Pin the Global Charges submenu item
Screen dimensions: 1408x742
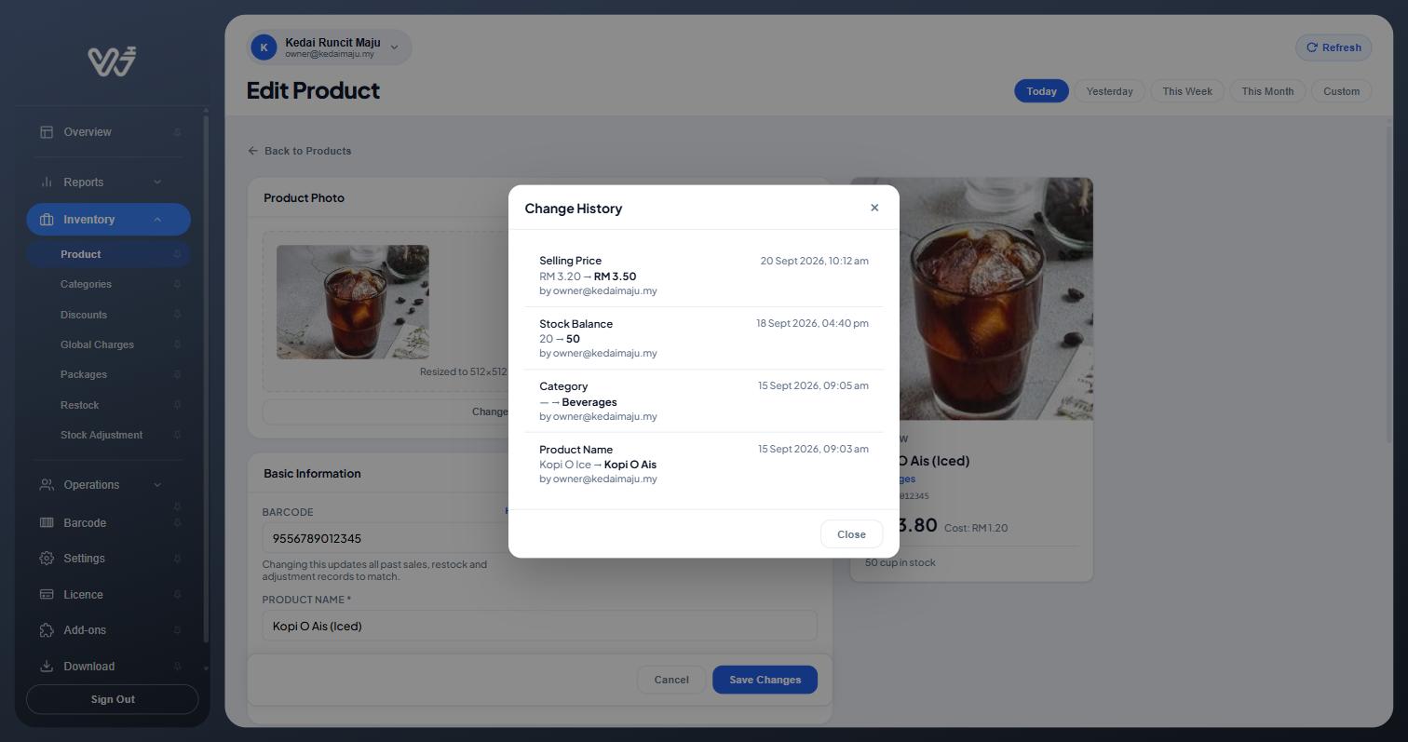coord(177,344)
